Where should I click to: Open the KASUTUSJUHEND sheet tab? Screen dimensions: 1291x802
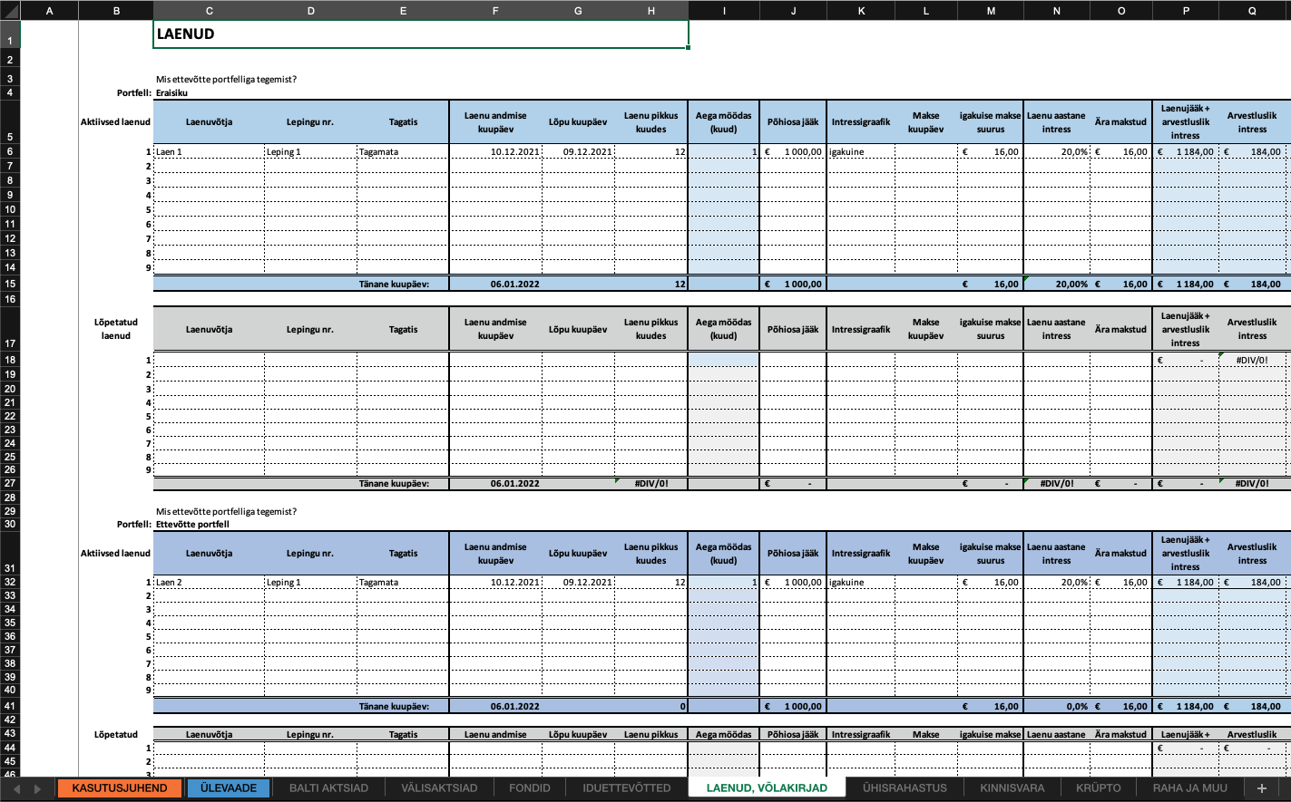click(119, 788)
